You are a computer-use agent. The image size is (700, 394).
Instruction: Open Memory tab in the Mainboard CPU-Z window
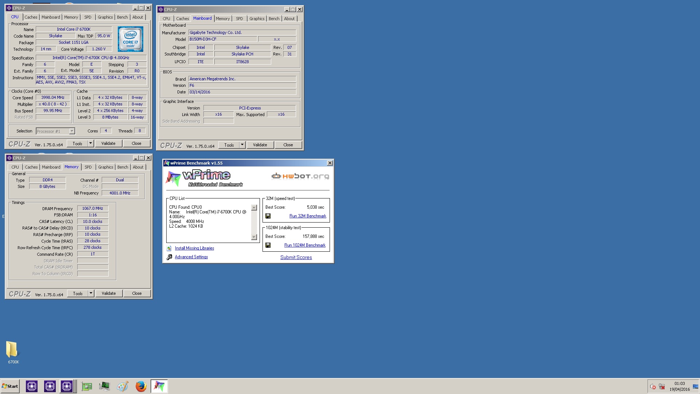(x=223, y=19)
